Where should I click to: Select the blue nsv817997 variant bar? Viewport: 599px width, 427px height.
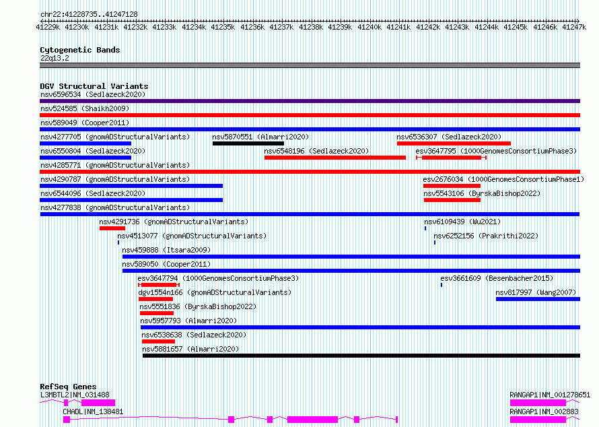click(x=538, y=299)
